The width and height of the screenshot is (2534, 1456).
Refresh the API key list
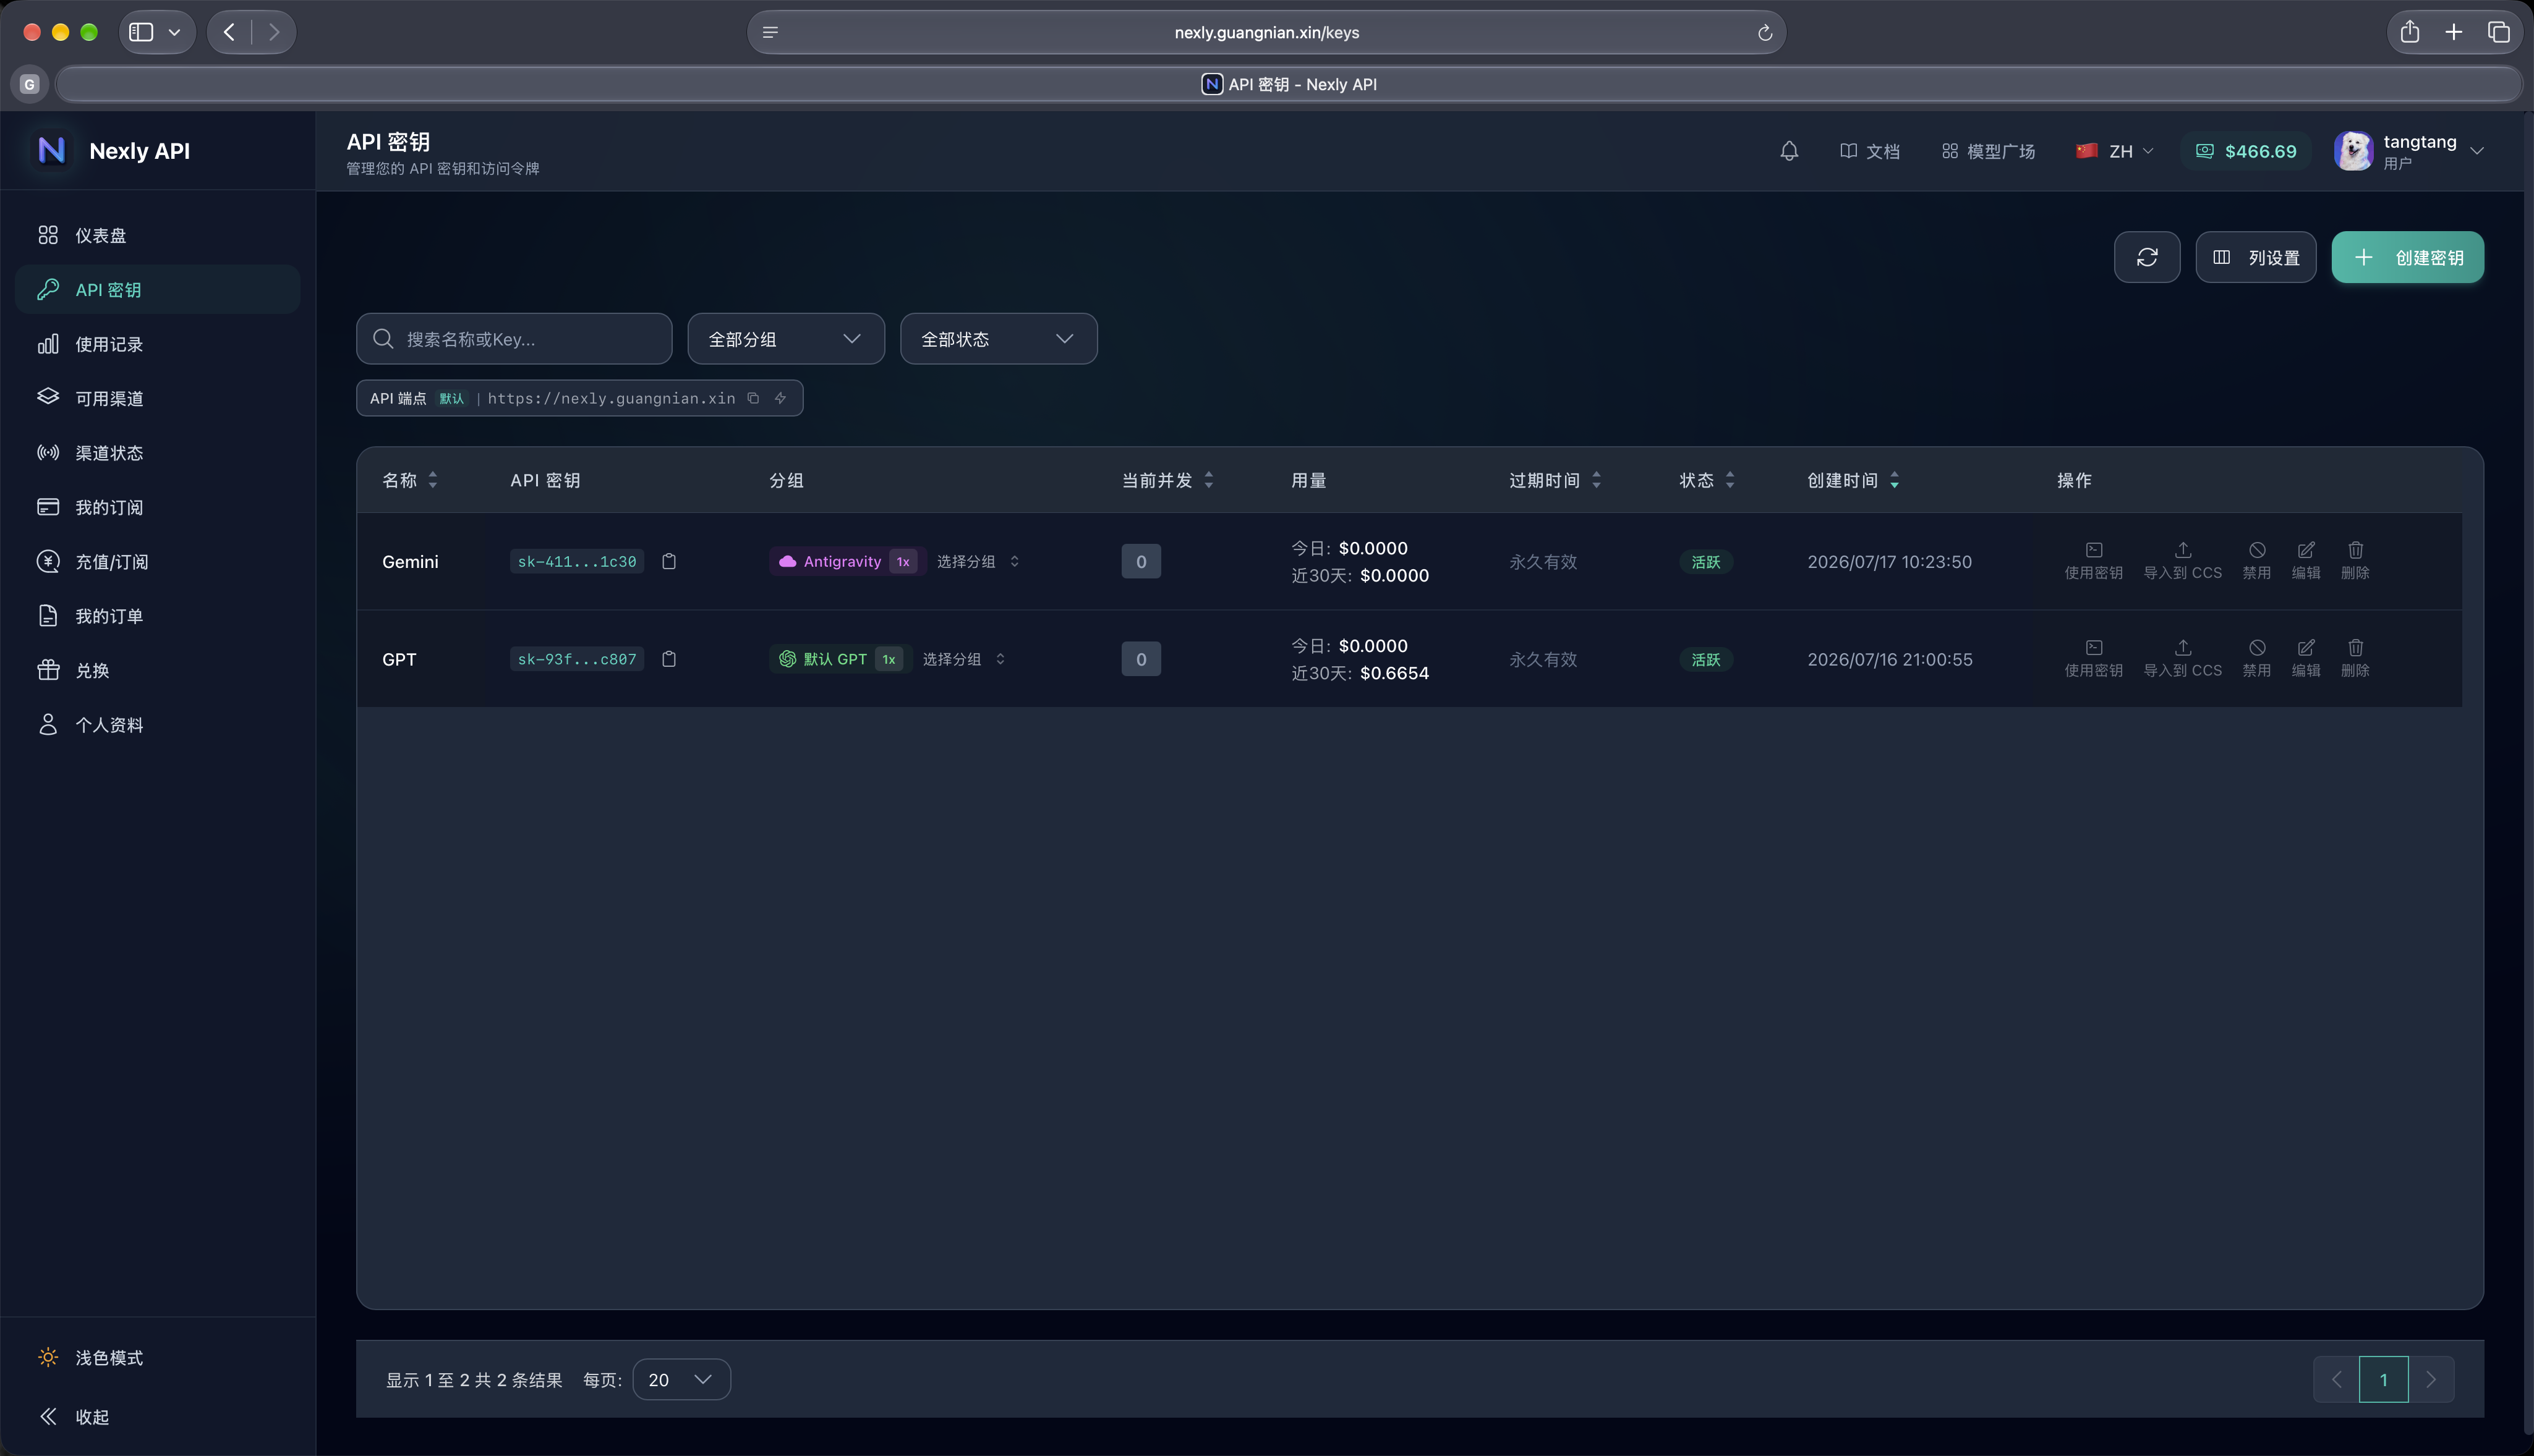click(2147, 257)
